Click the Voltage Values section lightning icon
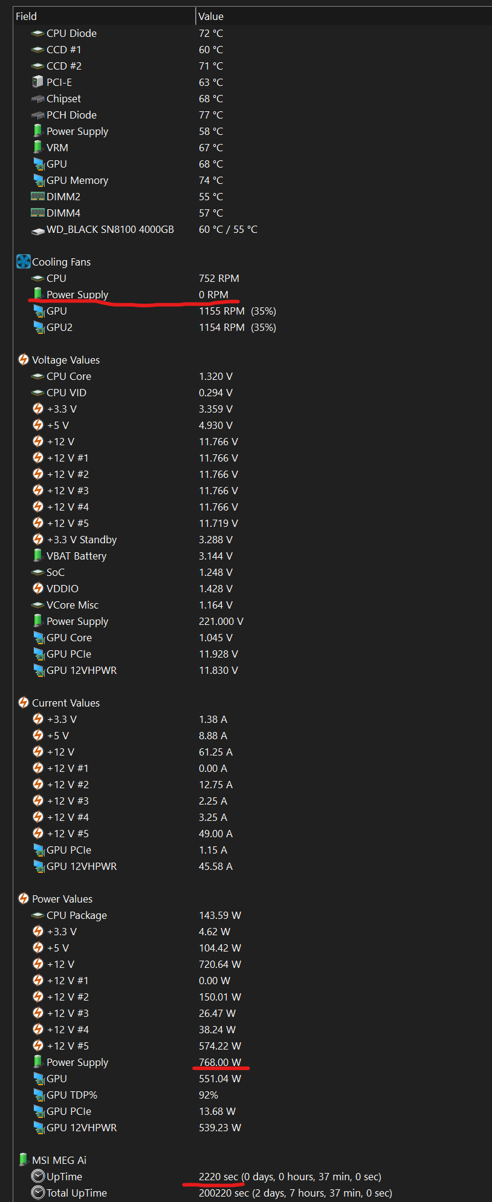Screen dimensions: 492x1202 click(23, 359)
